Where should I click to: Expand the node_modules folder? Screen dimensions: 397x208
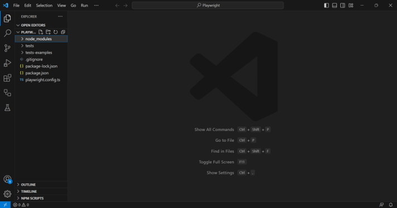tap(41, 39)
